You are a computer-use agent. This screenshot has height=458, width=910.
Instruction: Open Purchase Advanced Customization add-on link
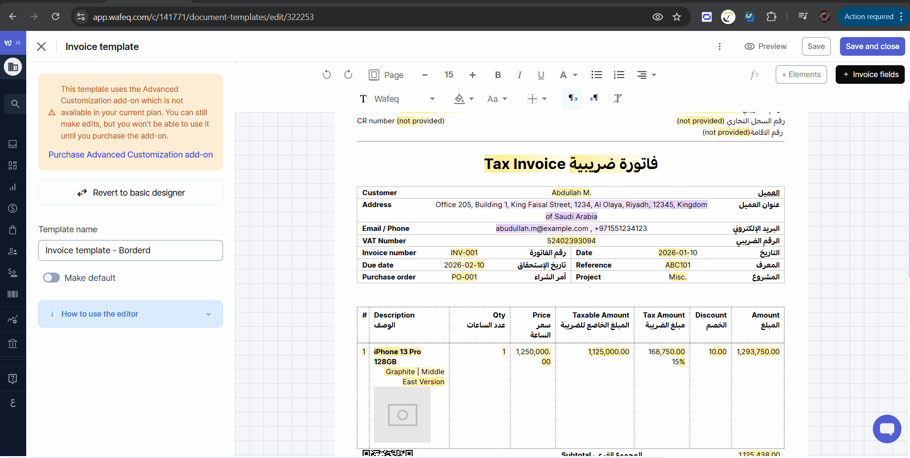131,155
